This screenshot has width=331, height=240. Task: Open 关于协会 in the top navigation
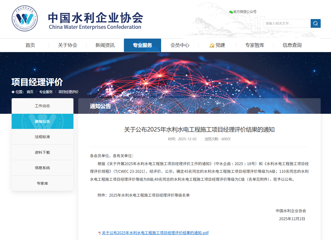click(x=67, y=45)
